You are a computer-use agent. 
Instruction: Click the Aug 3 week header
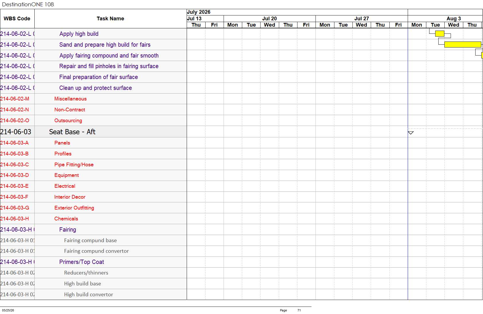coord(454,19)
